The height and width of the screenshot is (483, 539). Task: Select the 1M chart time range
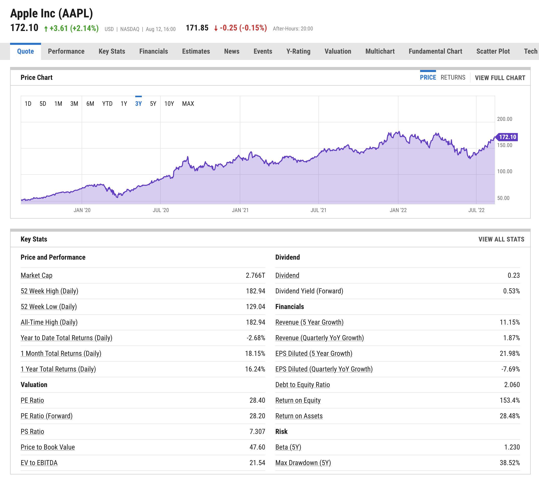coord(58,104)
